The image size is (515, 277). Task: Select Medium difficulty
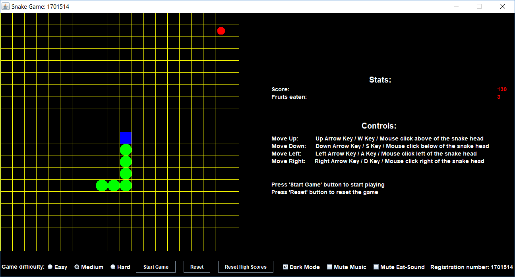coord(76,267)
